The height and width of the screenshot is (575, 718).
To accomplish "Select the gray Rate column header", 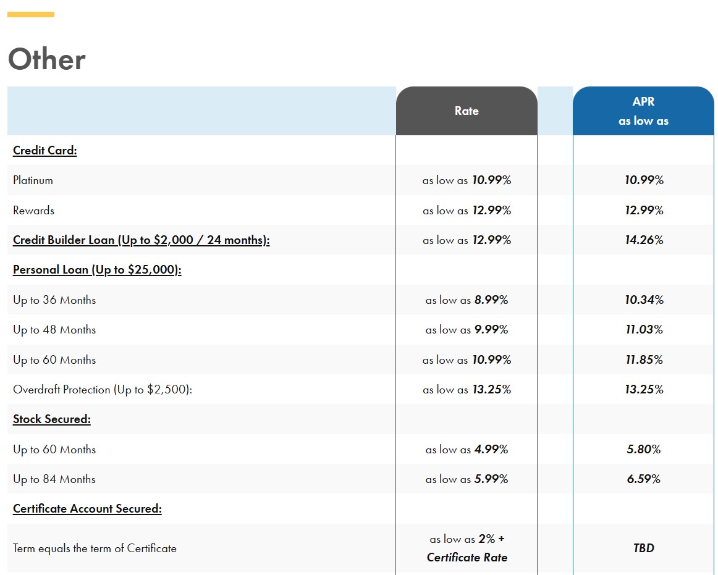I will [467, 111].
